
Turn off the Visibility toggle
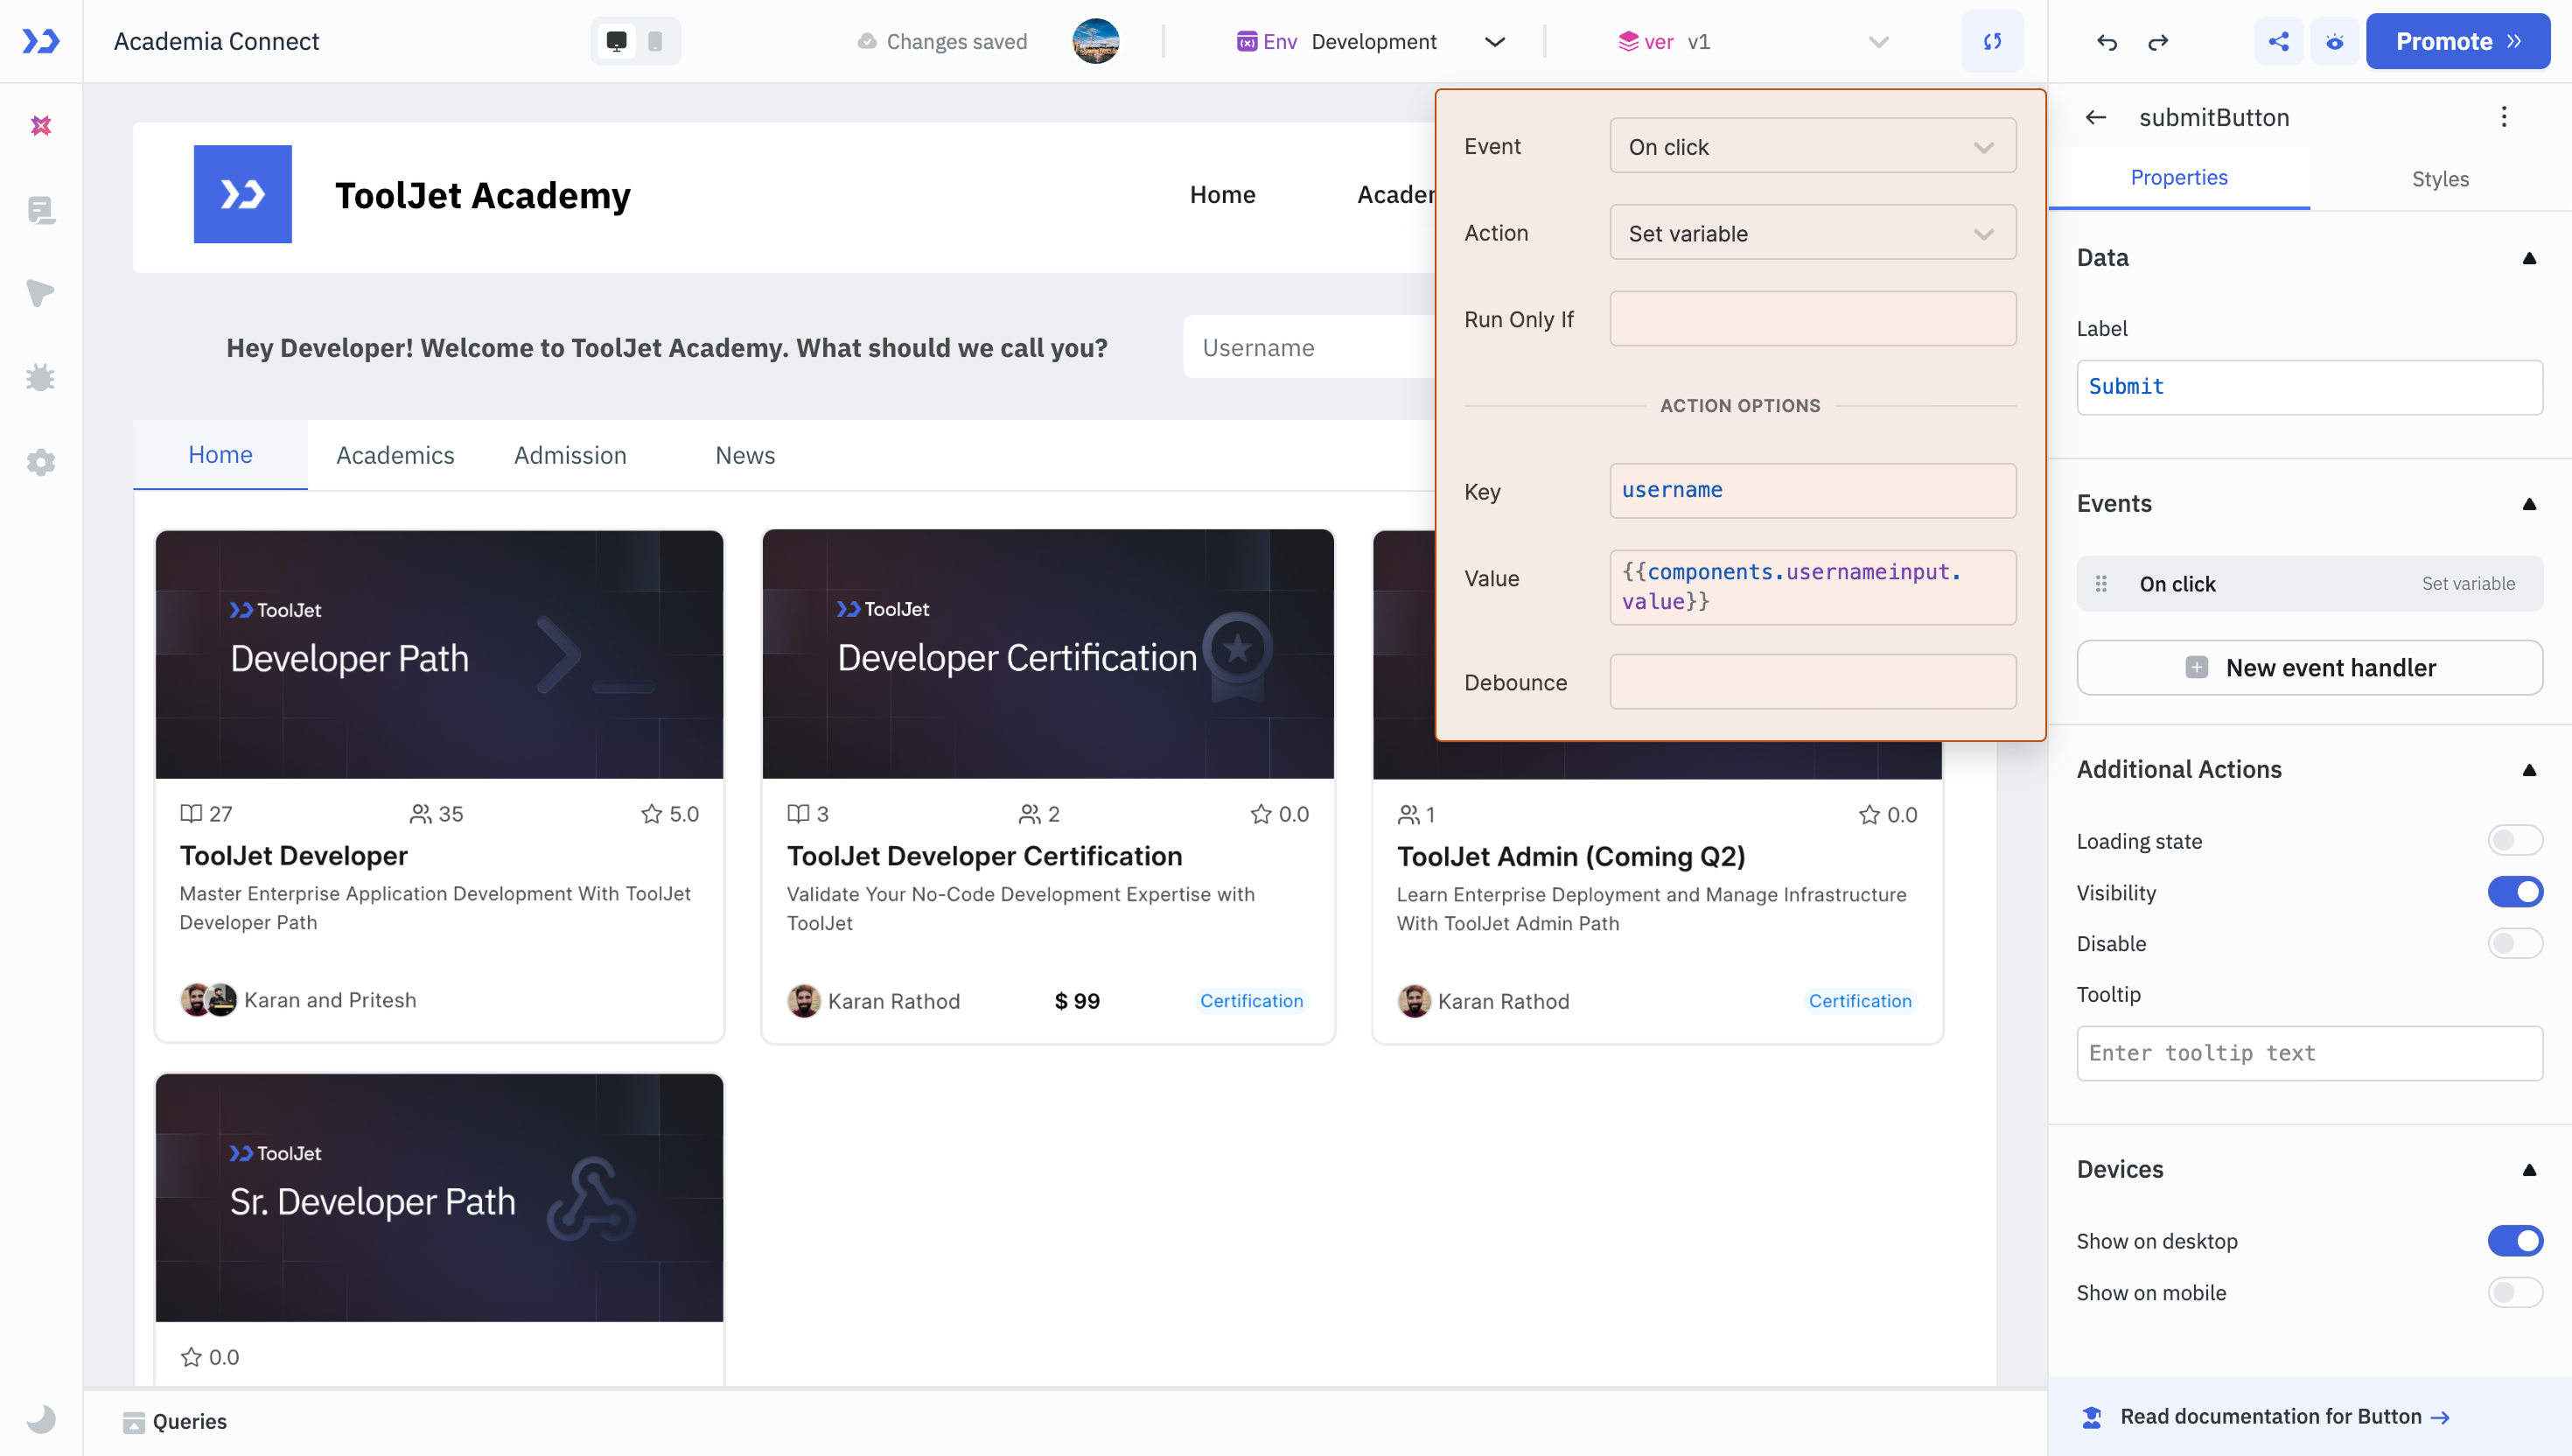pos(2514,892)
